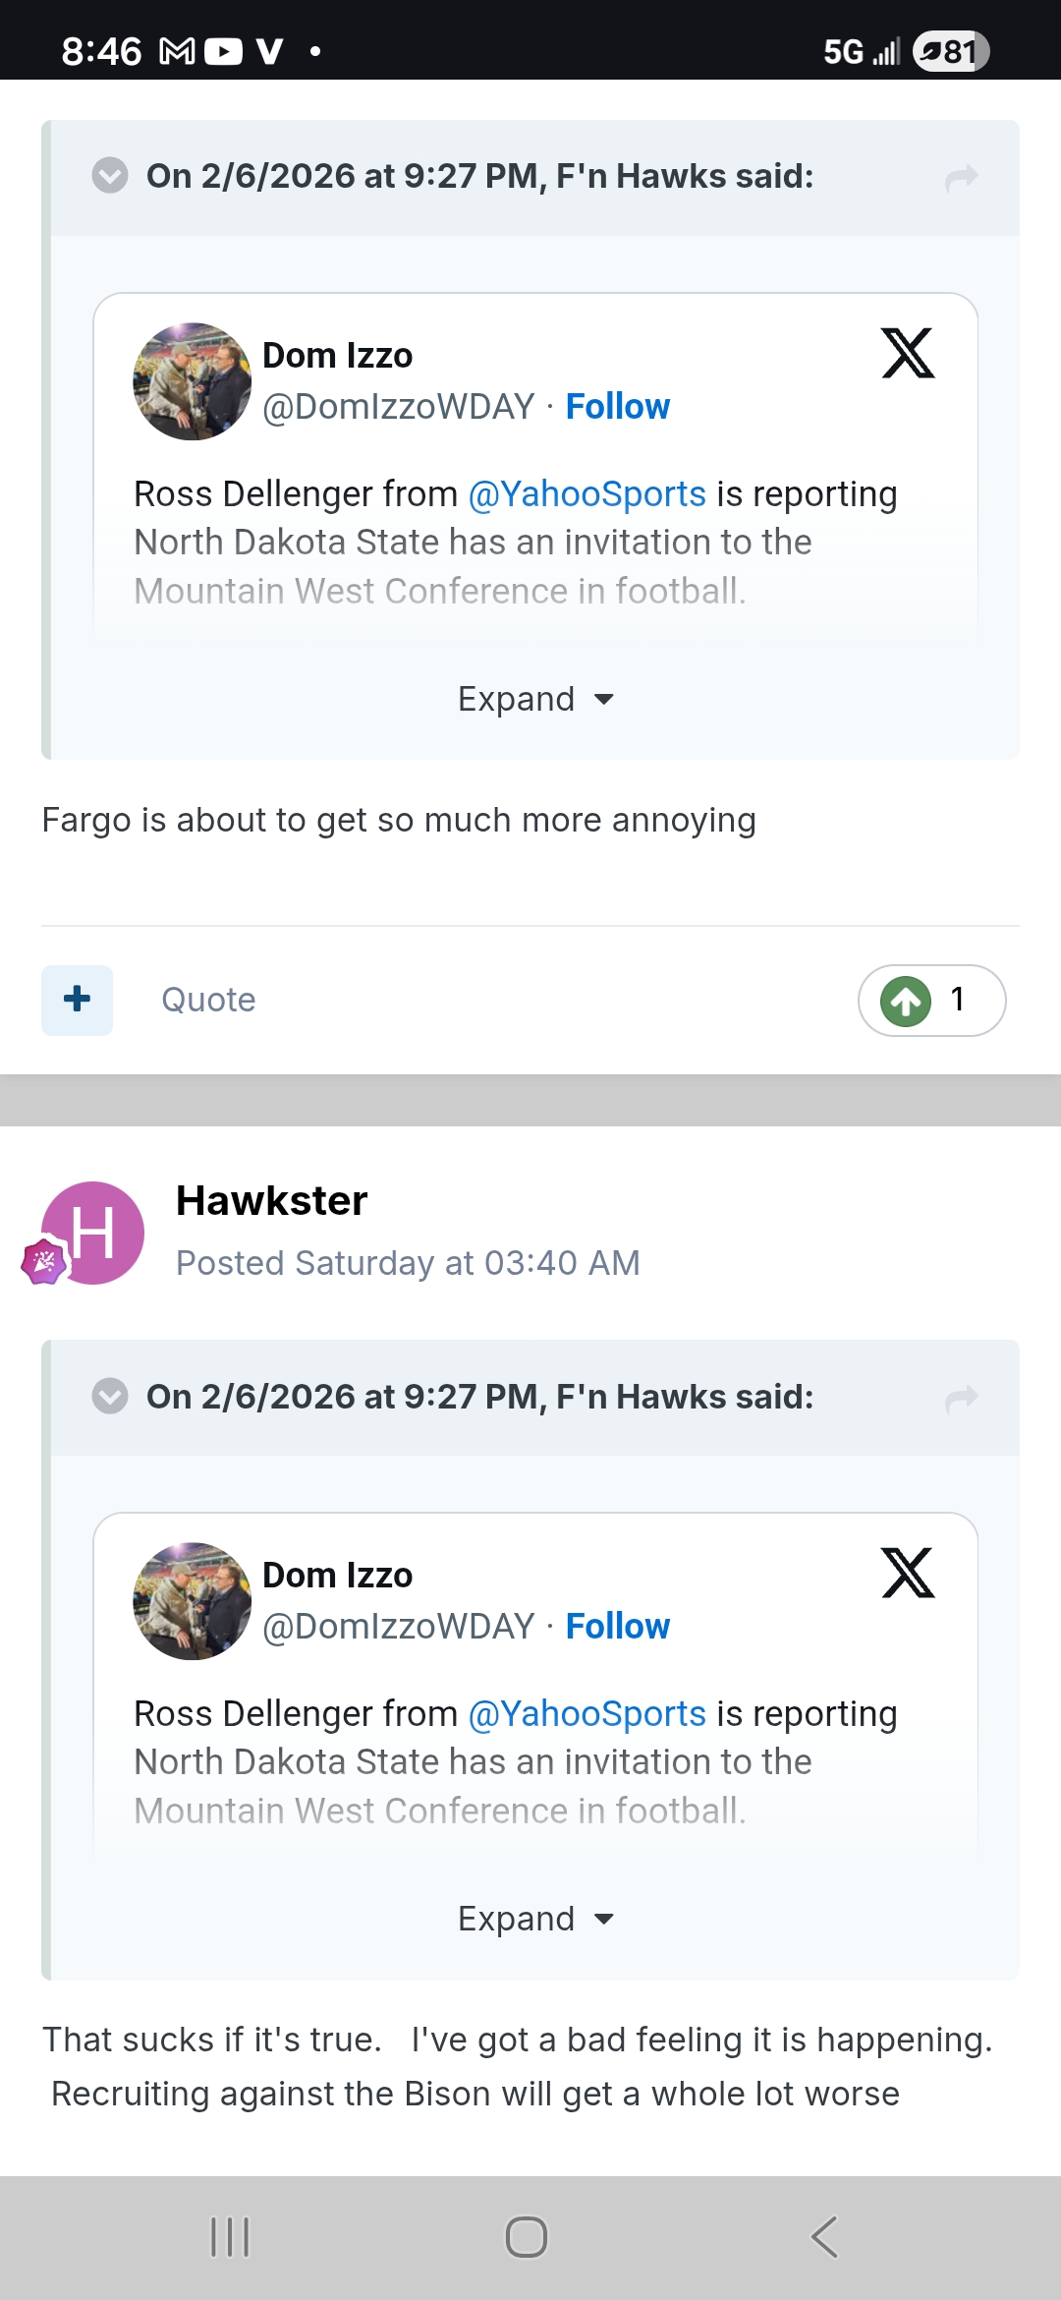Click the X logo on the second quoted tweet

(909, 1573)
